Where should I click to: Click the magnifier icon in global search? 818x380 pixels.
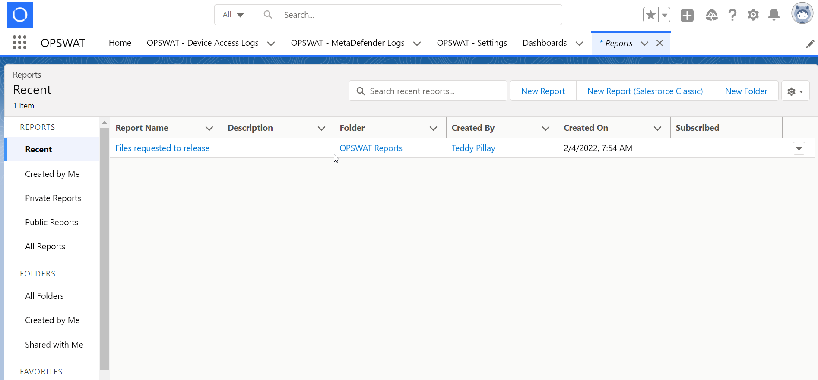[x=268, y=15]
